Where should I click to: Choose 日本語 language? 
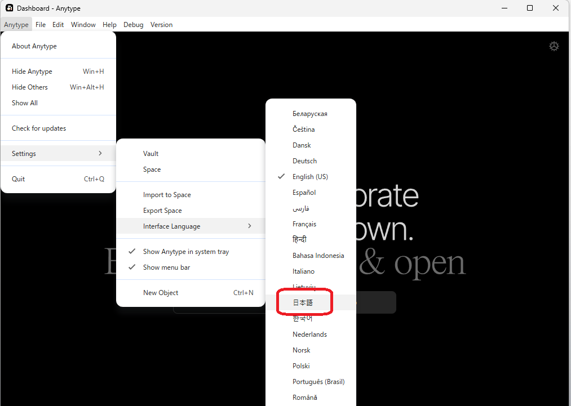click(311, 303)
